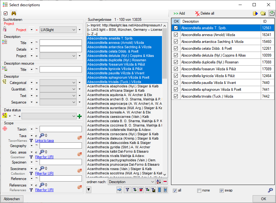Open the Title operator dropdown arrow
Image resolution: width=276 pixels, height=203 pixels.
(31, 43)
